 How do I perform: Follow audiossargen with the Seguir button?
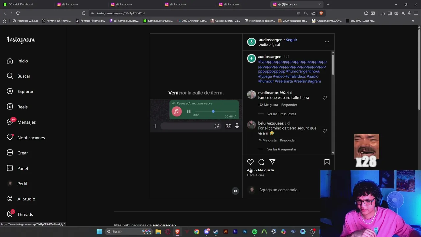click(x=291, y=40)
